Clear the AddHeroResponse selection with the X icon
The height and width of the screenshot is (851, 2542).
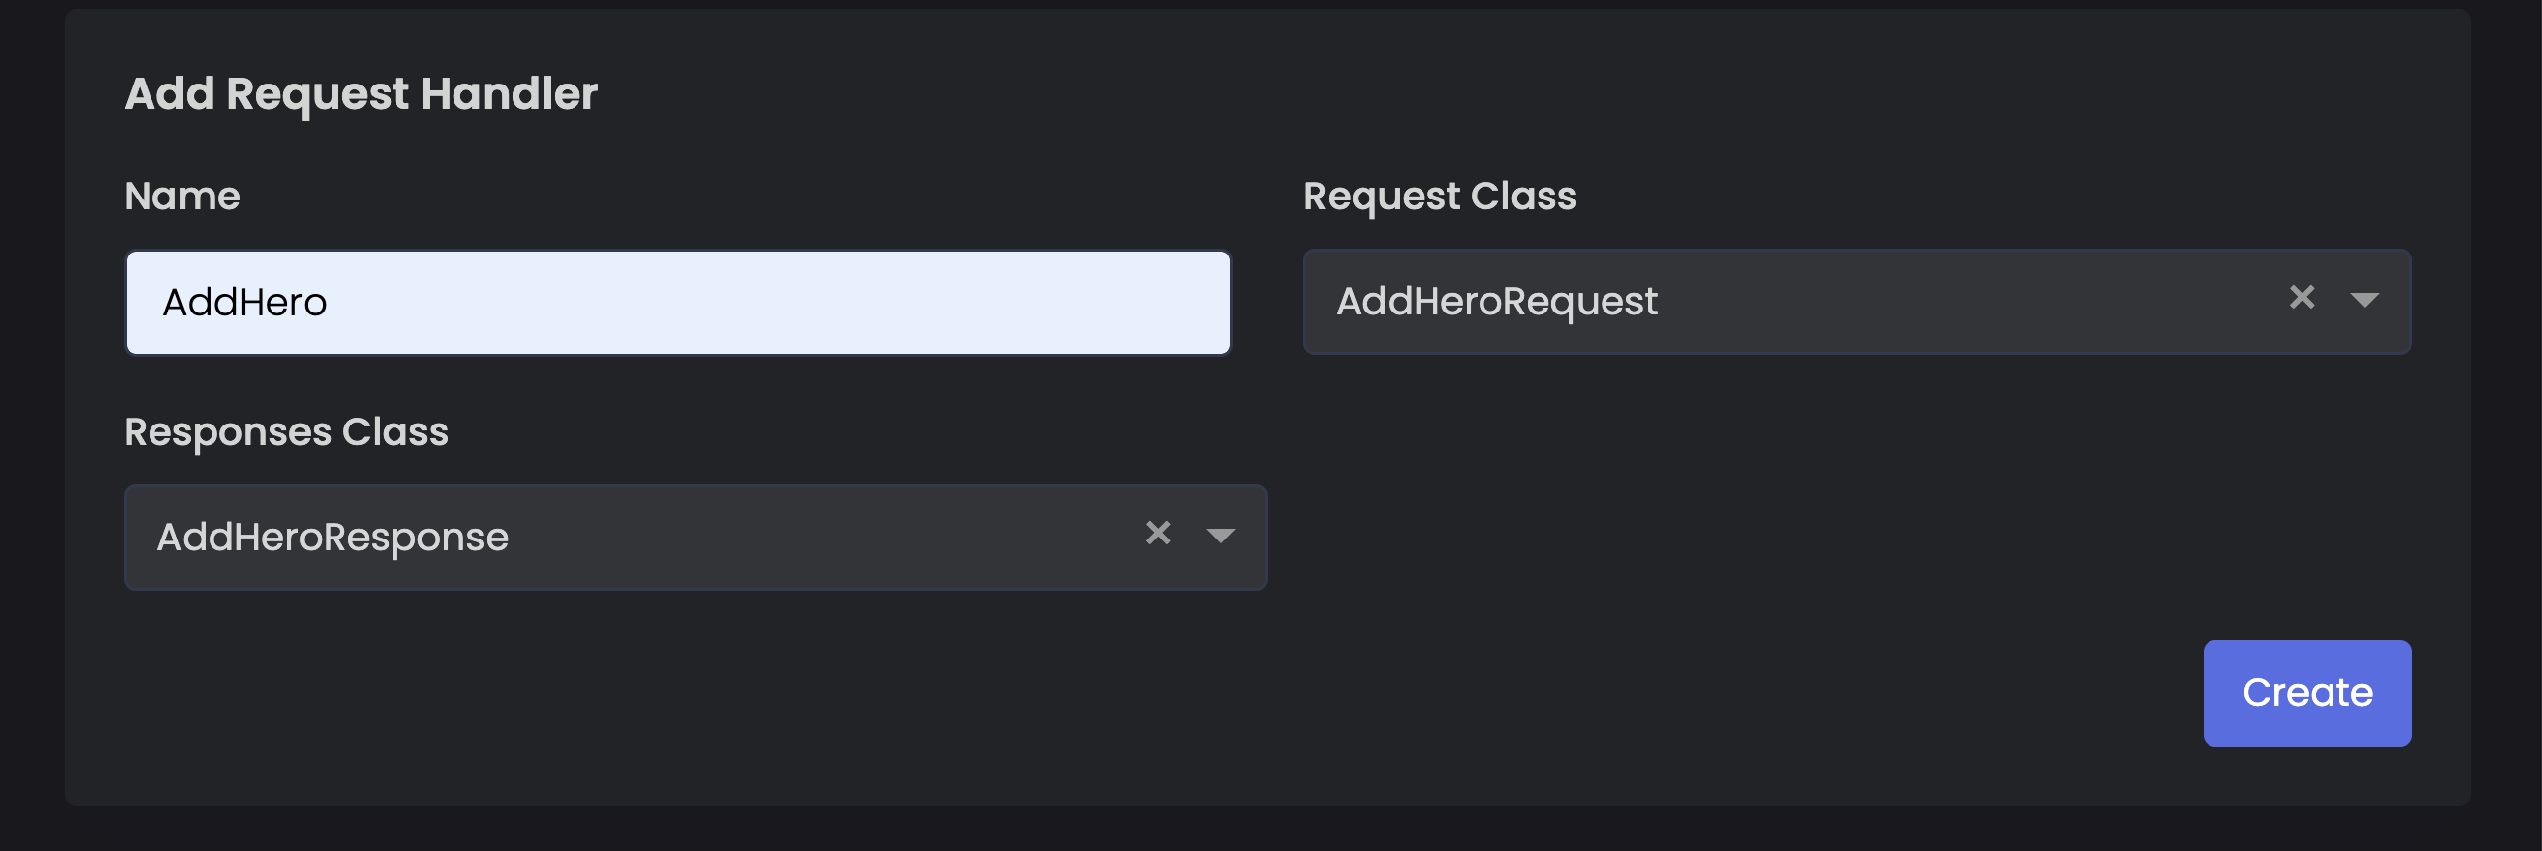[1158, 534]
